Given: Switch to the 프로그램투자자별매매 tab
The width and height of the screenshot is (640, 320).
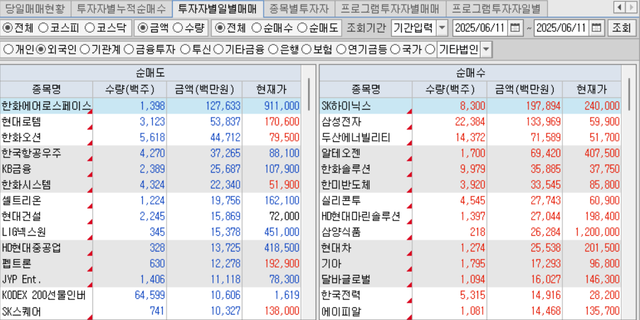Looking at the screenshot, I should coord(390,8).
